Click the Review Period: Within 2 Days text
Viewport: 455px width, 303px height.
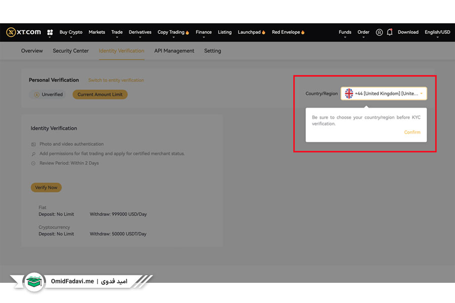tap(69, 163)
